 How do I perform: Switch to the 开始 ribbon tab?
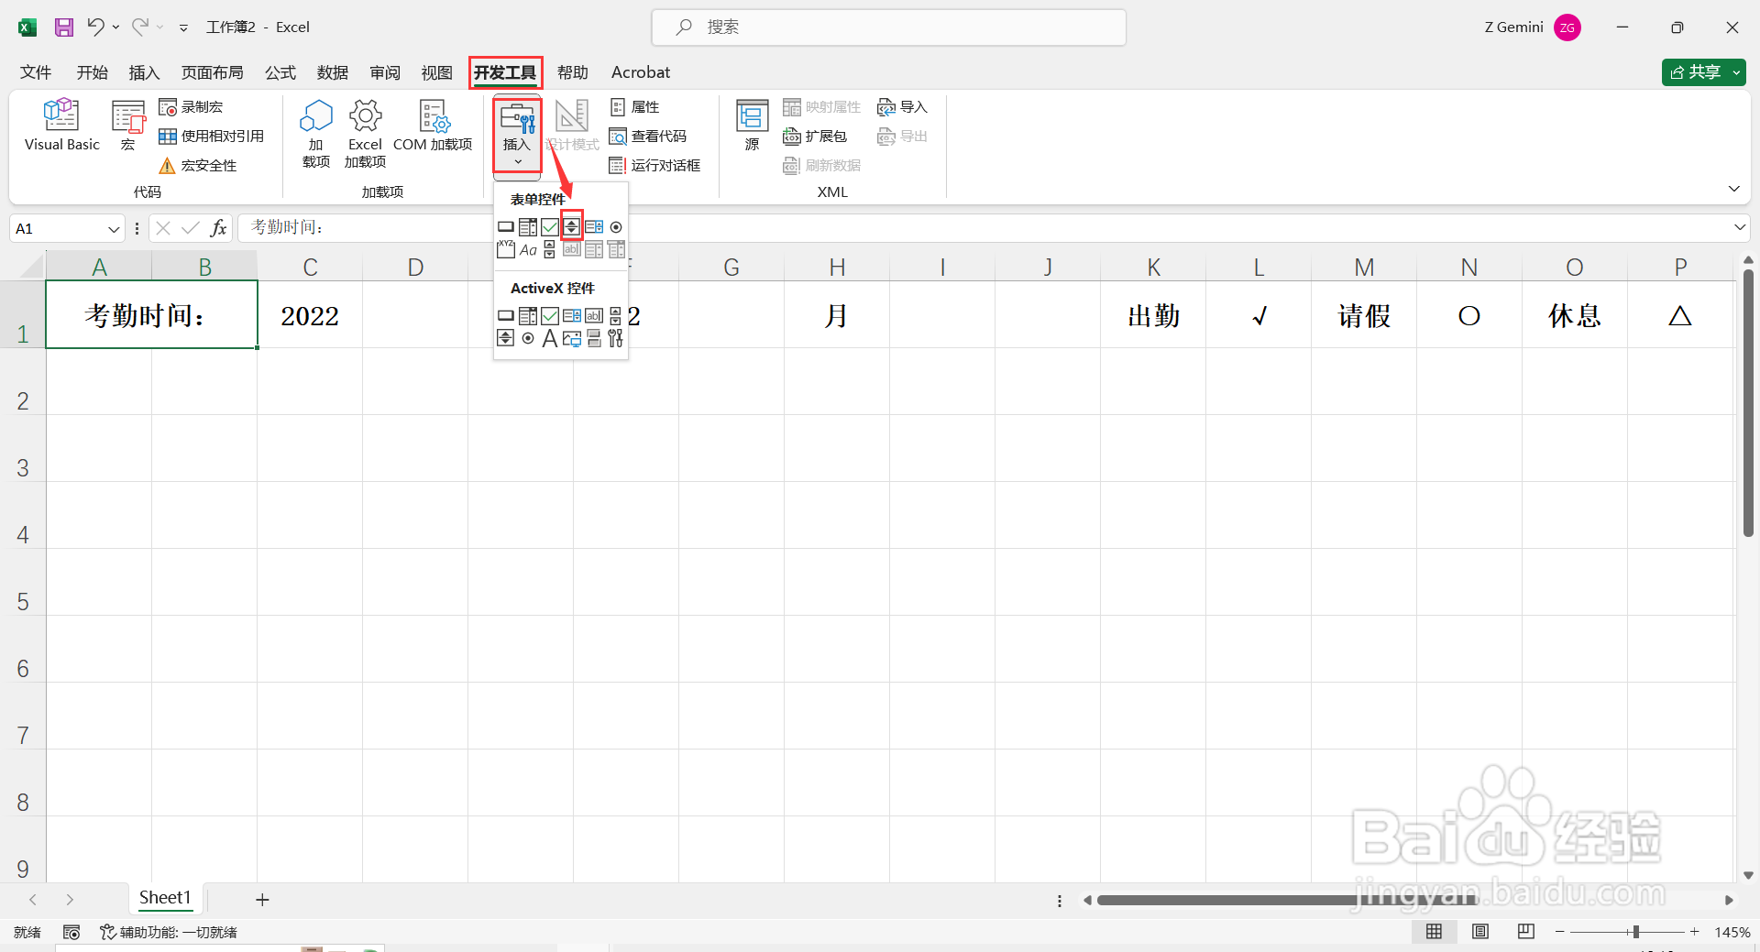(x=92, y=72)
